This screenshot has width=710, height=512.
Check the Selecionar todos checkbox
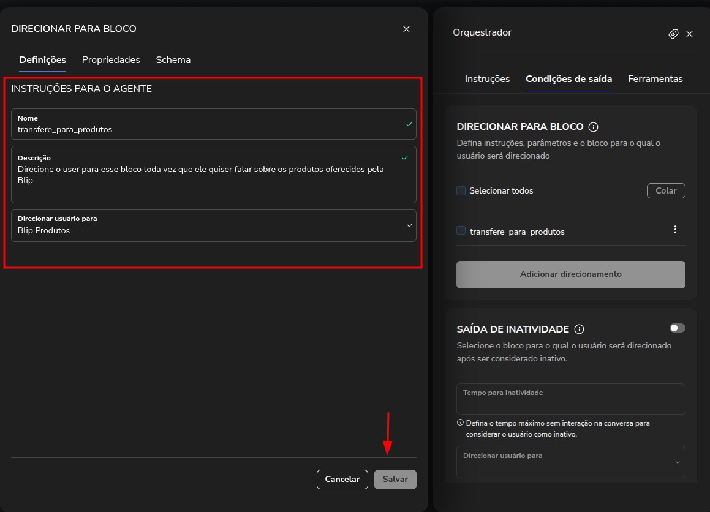tap(461, 190)
